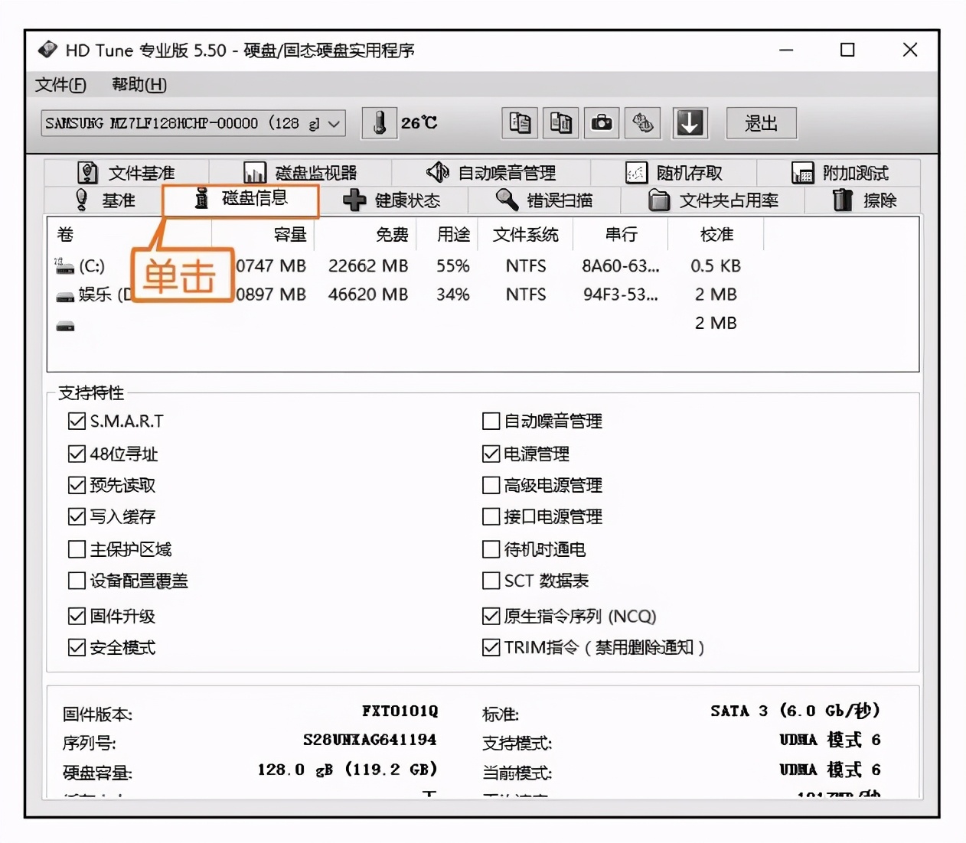Viewport: 966px width, 843px height.
Task: Open the 文件(F) menu
Action: point(60,85)
